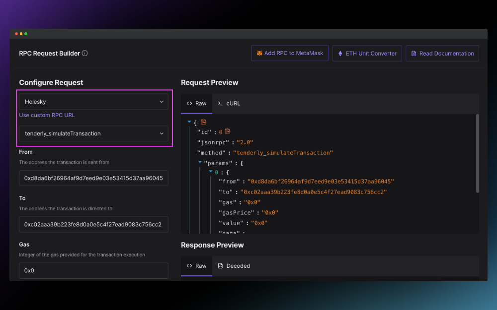Image resolution: width=497 pixels, height=310 pixels.
Task: Click the To address input field
Action: [93, 224]
